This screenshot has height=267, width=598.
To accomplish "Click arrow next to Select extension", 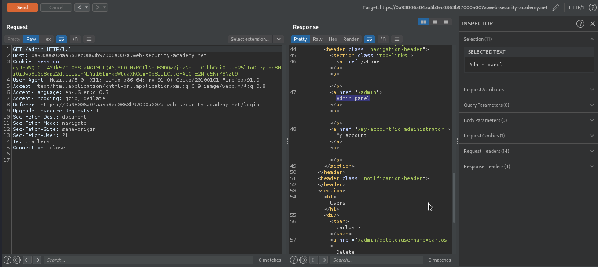I will tap(279, 39).
